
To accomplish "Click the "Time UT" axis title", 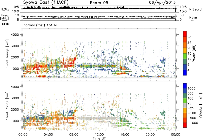I will coord(99,138).
